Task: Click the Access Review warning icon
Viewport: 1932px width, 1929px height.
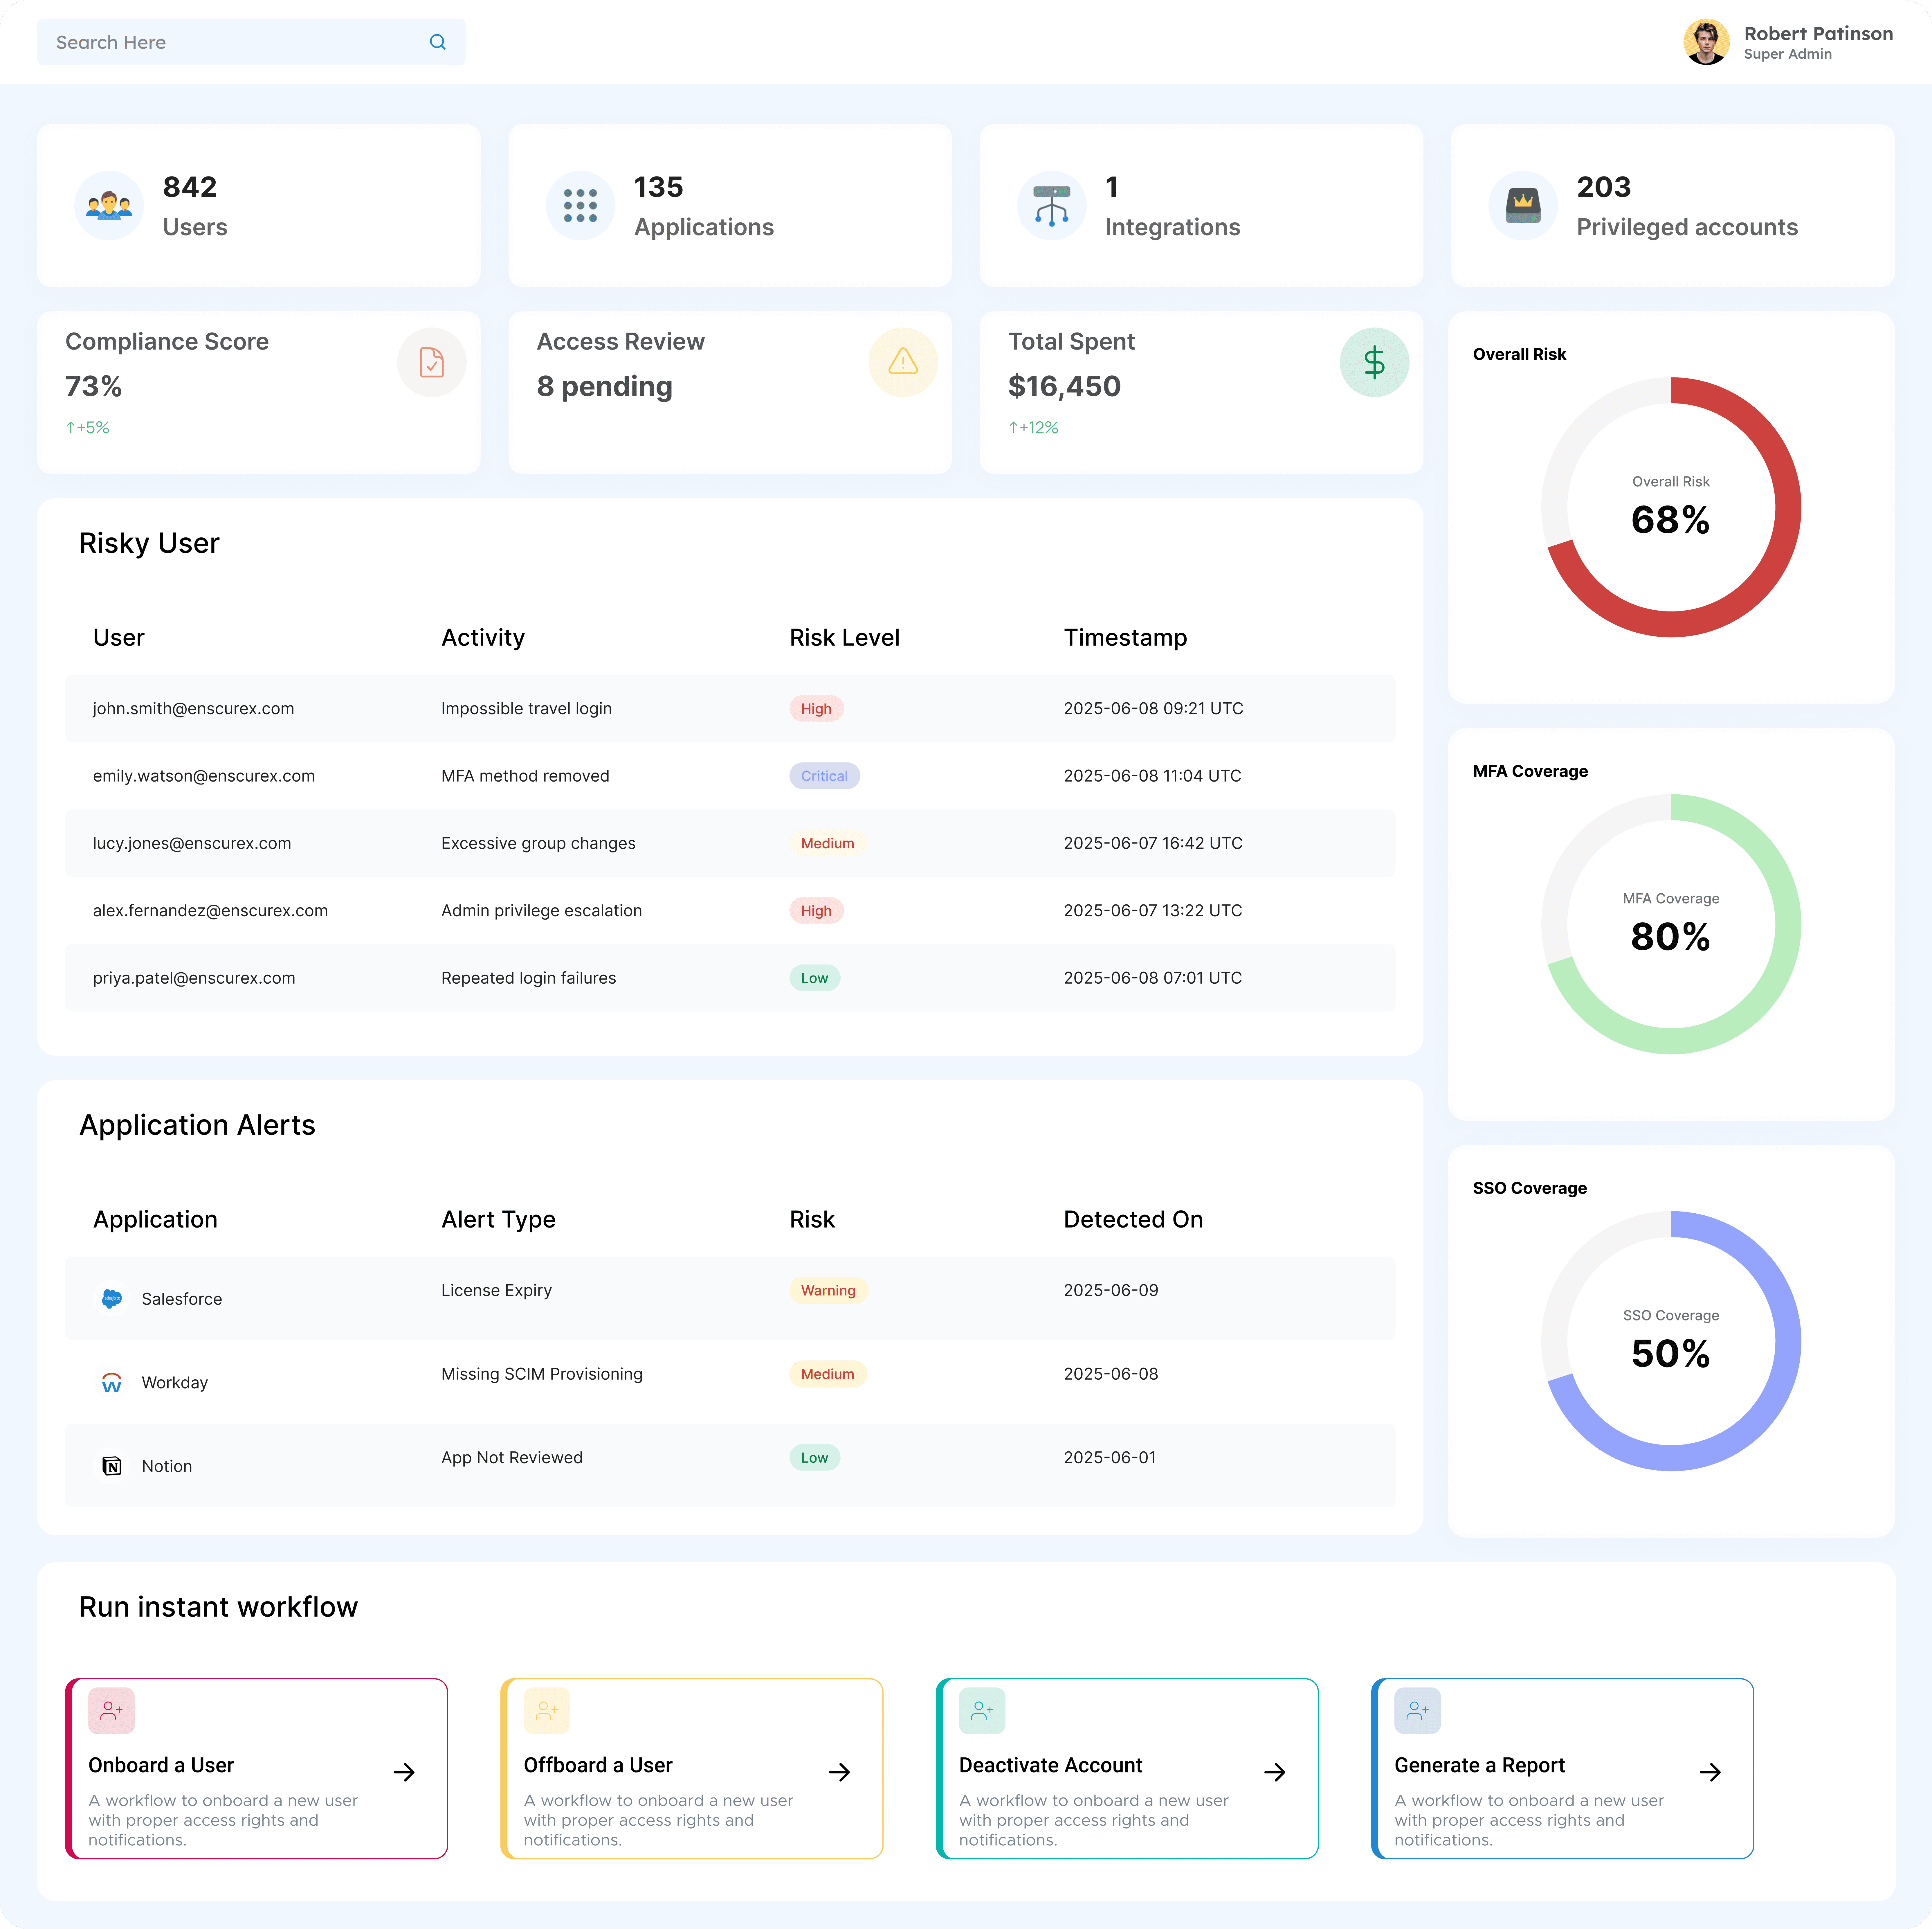Action: click(x=902, y=362)
